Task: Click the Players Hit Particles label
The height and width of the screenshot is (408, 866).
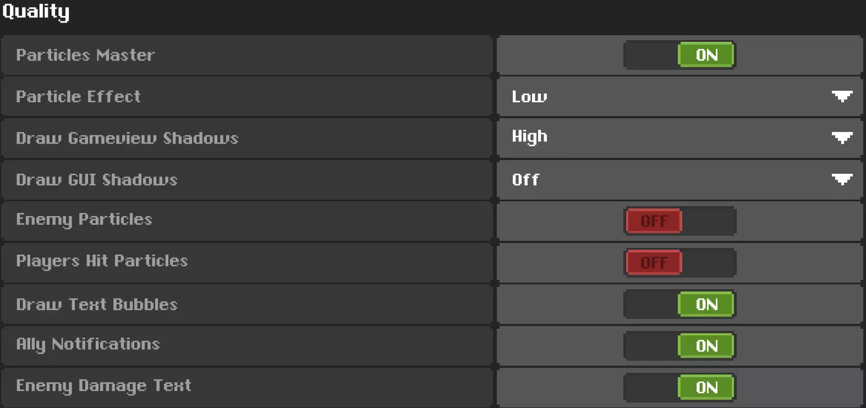Action: tap(102, 261)
